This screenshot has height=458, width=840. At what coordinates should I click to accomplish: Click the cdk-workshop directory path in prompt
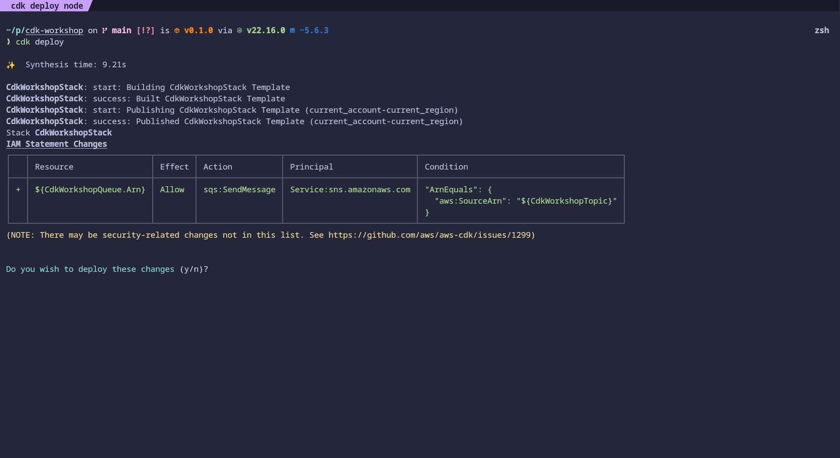(x=54, y=31)
